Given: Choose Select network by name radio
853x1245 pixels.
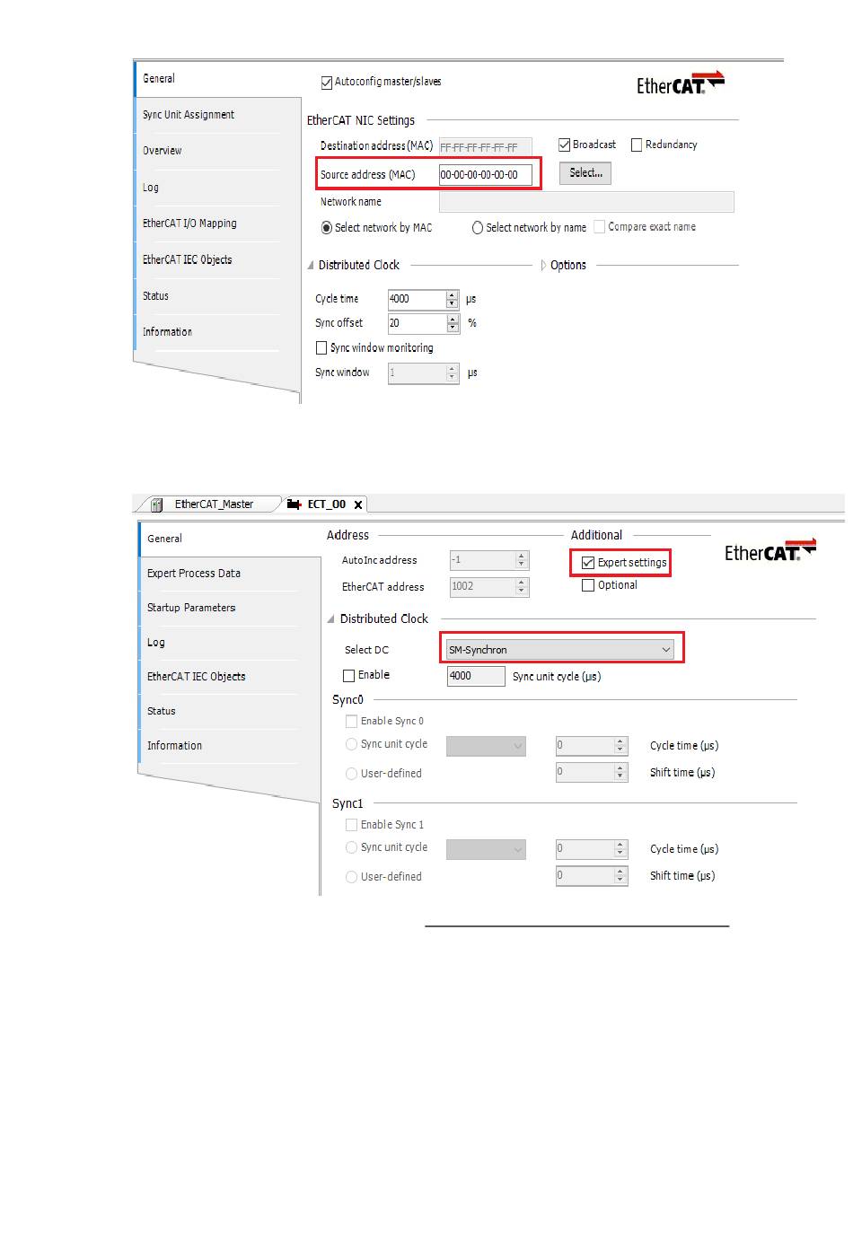Looking at the screenshot, I should pyautogui.click(x=478, y=228).
